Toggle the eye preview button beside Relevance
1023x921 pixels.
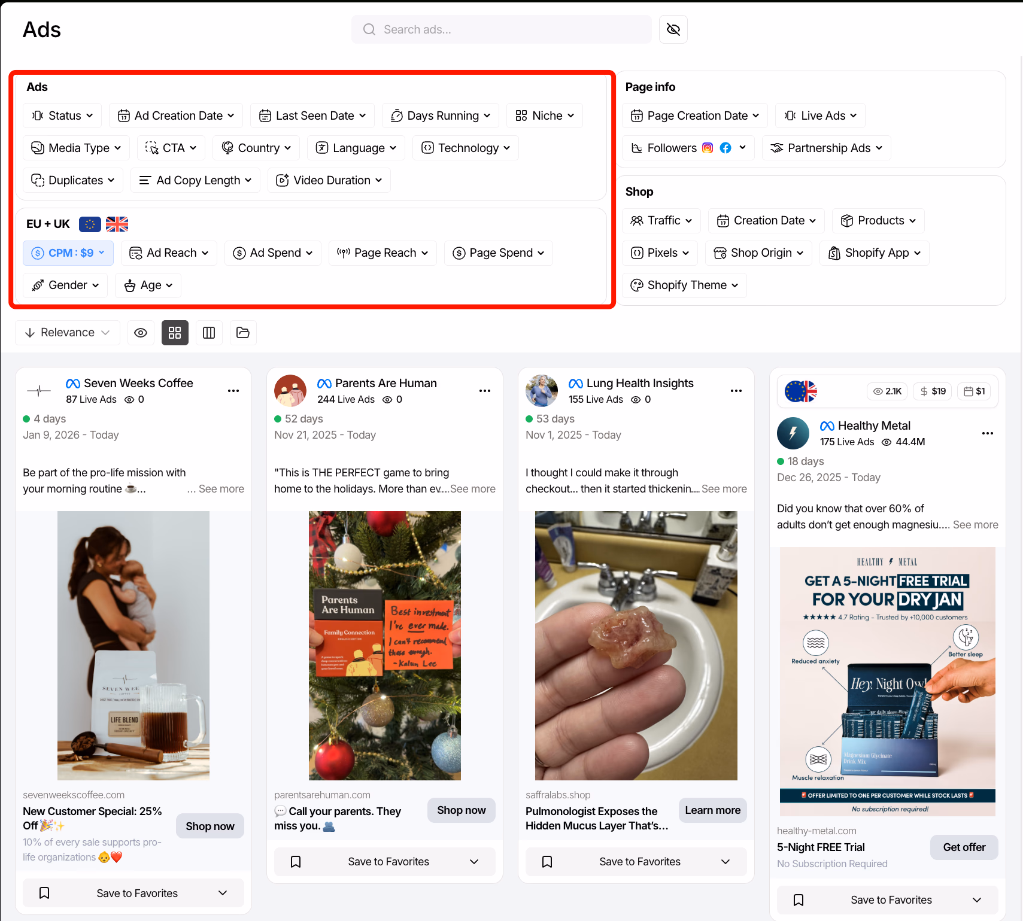(x=141, y=333)
